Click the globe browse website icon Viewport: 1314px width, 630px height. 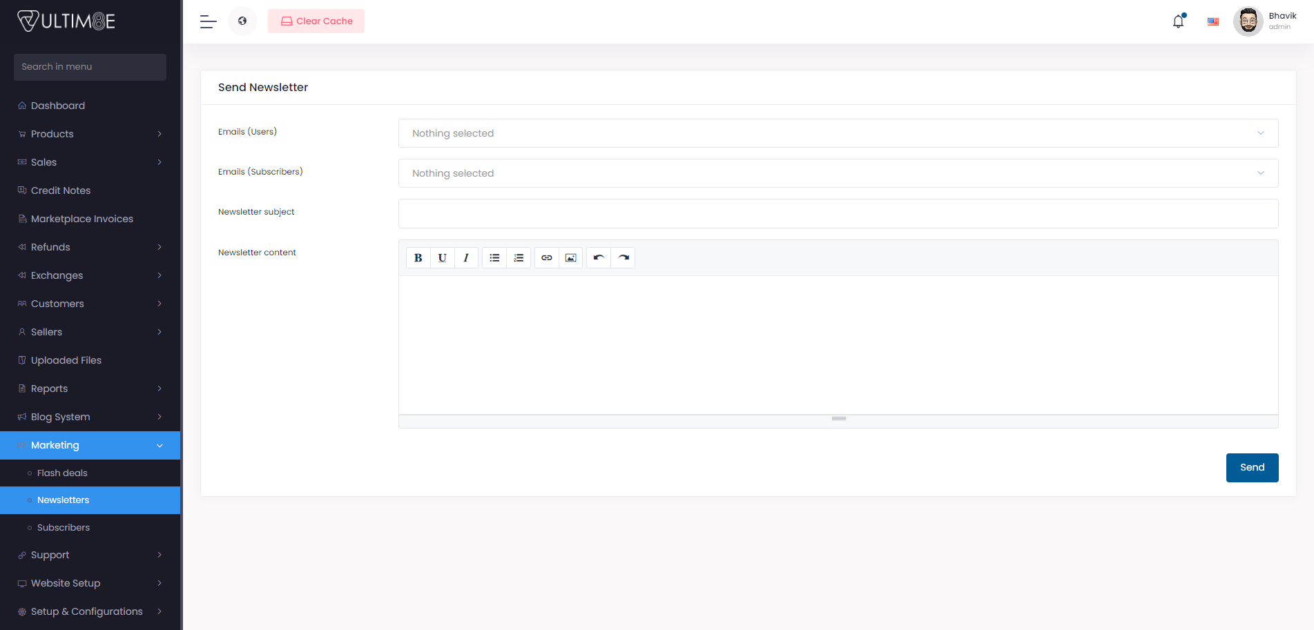[x=242, y=21]
